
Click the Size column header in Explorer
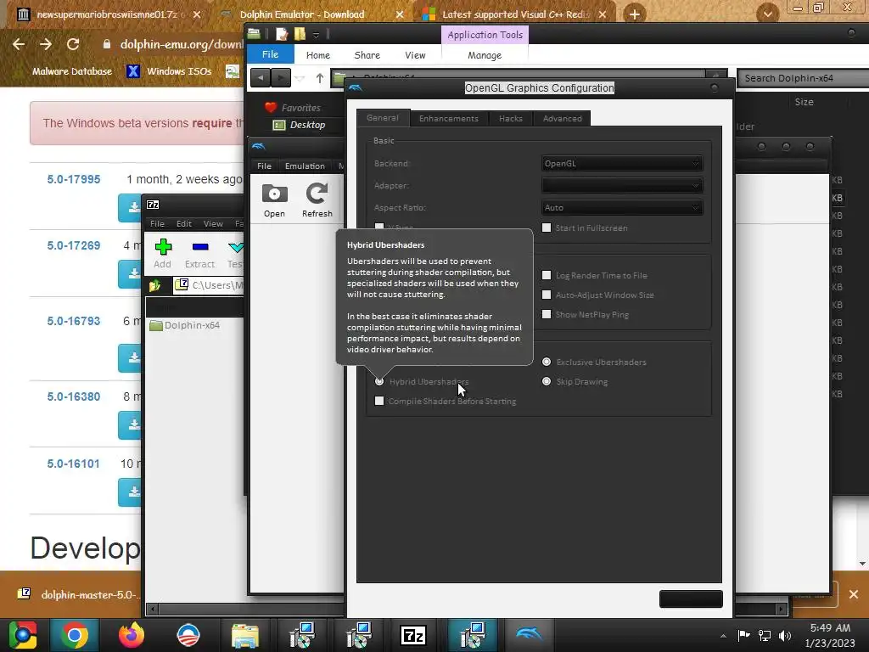click(x=804, y=102)
